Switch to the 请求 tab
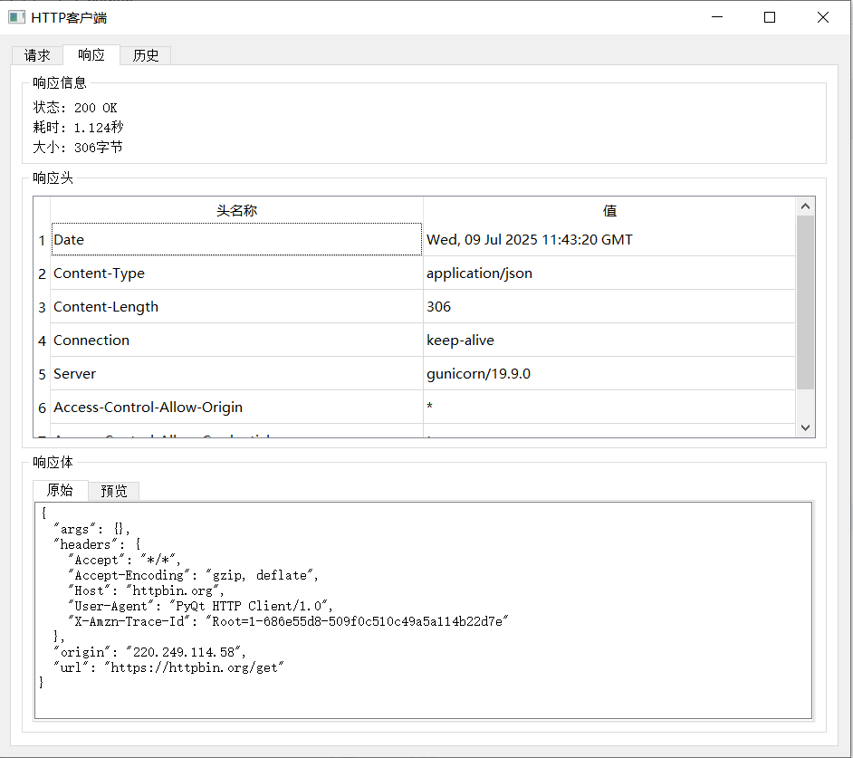This screenshot has height=758, width=853. pos(37,55)
